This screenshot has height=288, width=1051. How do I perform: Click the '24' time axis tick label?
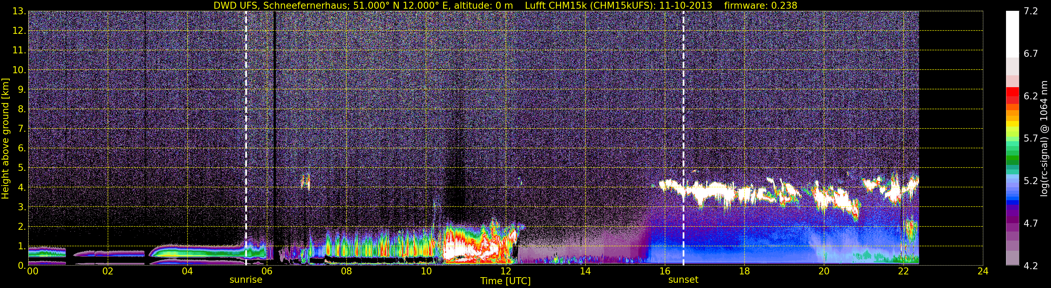click(982, 272)
